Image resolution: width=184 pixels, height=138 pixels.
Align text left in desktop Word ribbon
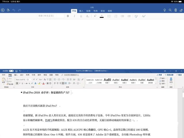(x=55, y=83)
